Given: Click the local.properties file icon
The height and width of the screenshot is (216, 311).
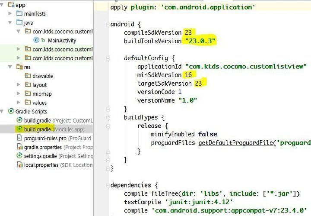Looking at the screenshot, I should (19, 164).
